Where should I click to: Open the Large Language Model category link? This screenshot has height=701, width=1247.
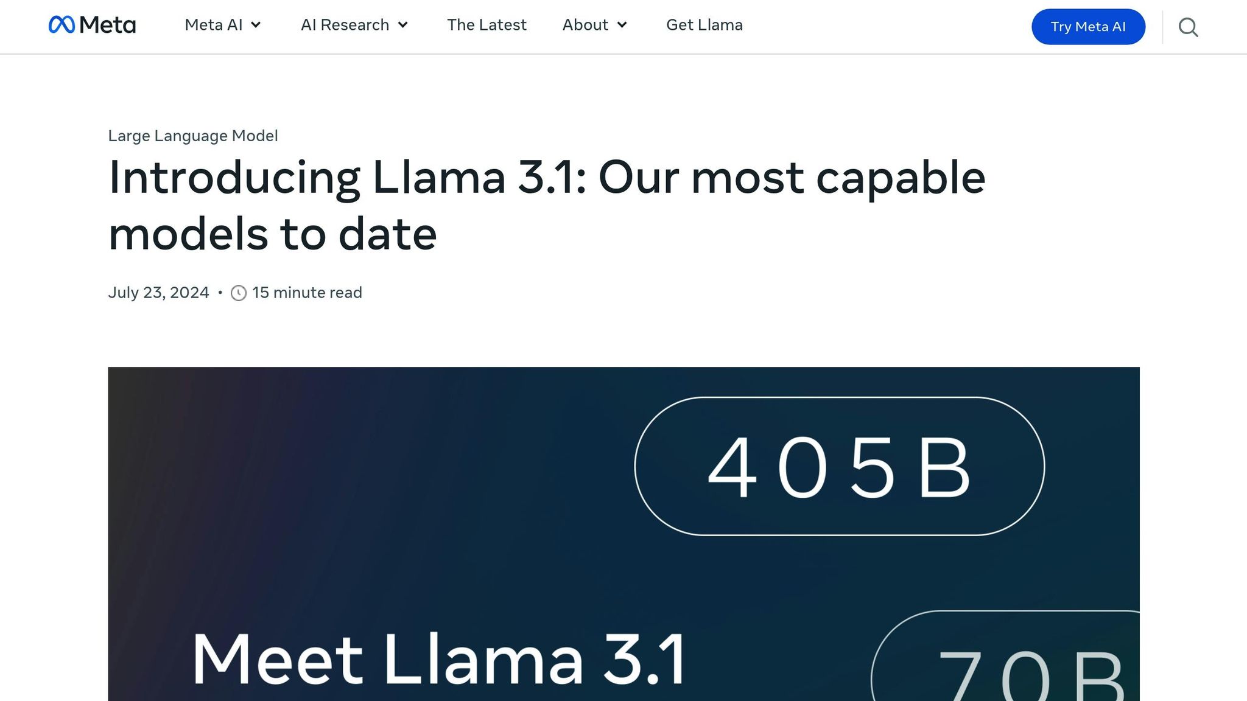192,135
